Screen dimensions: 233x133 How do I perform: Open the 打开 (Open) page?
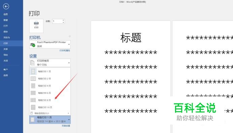(6, 26)
